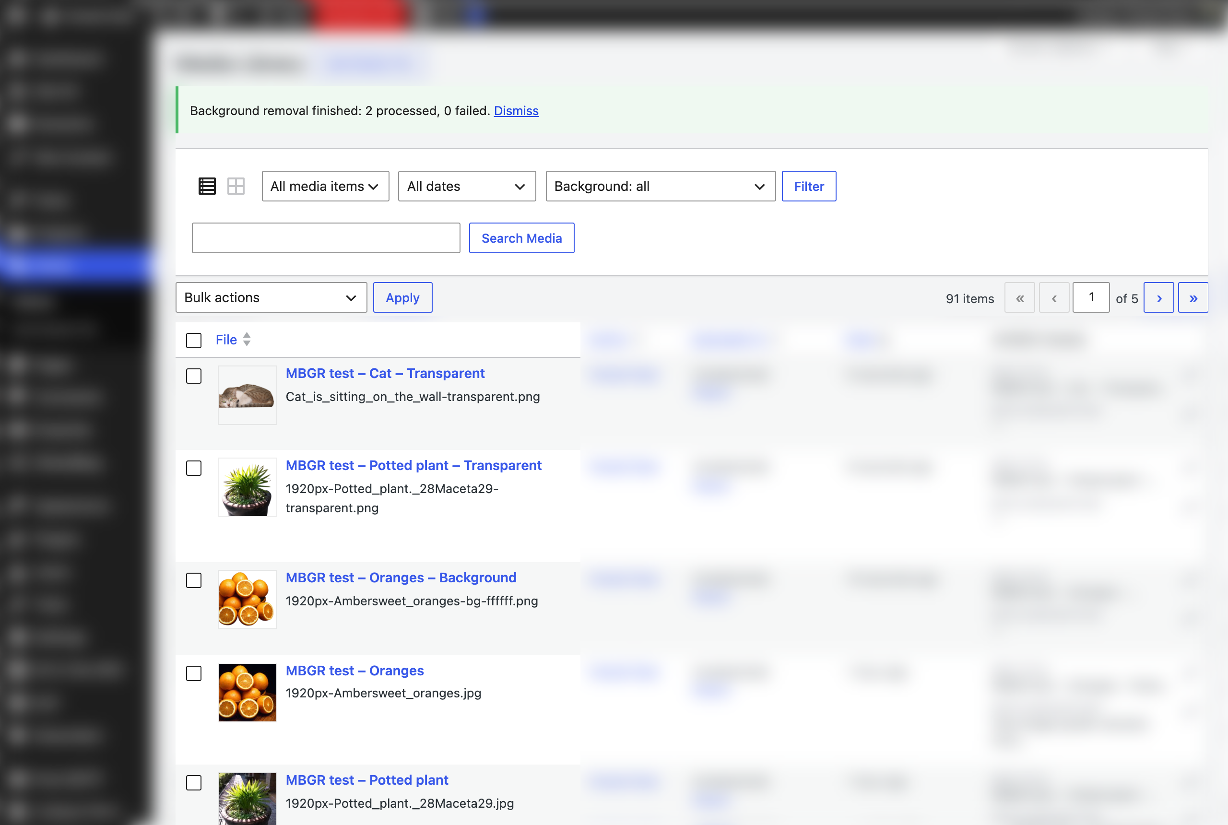Viewport: 1228px width, 825px height.
Task: Click the transparent potted plant thumbnail
Action: coord(248,487)
